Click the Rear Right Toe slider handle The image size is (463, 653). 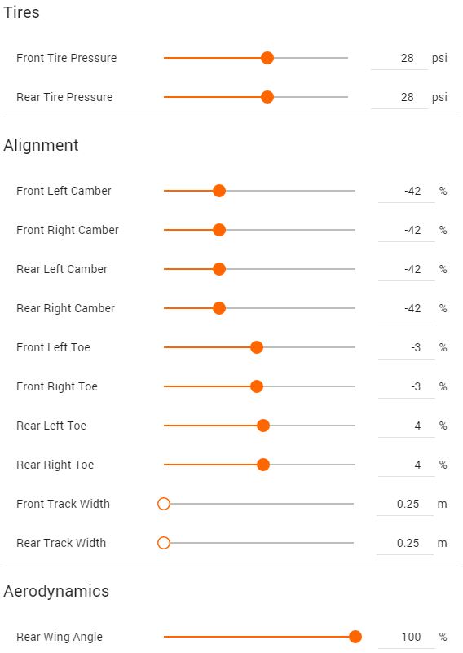coord(263,465)
